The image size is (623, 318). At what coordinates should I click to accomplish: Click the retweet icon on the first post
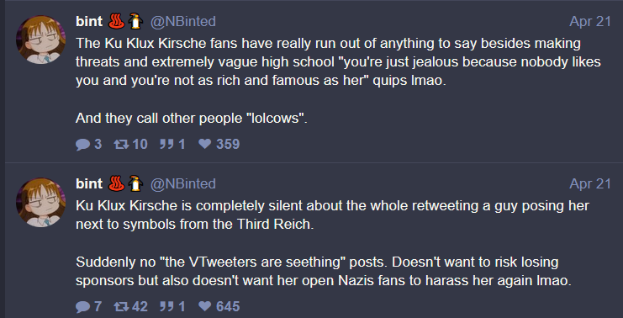121,144
